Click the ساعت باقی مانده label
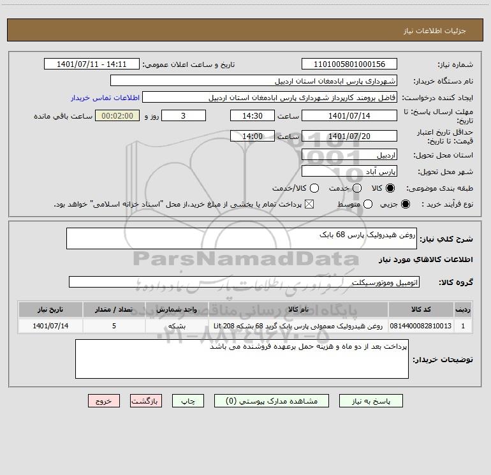Screen dimensions: 491x475 63,116
